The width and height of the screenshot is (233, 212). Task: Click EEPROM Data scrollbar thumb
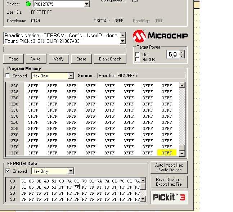143,186
